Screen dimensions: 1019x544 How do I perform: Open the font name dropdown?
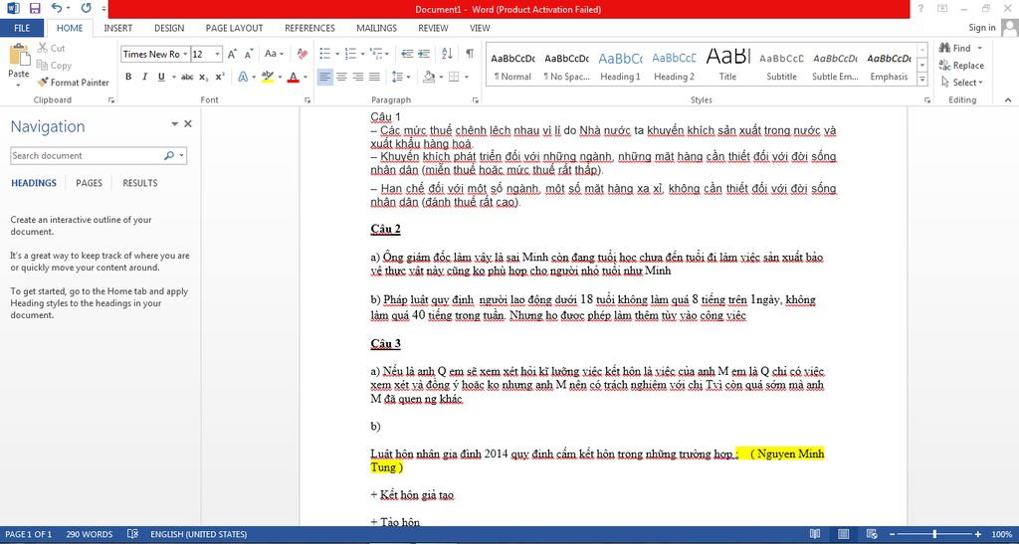coord(185,54)
